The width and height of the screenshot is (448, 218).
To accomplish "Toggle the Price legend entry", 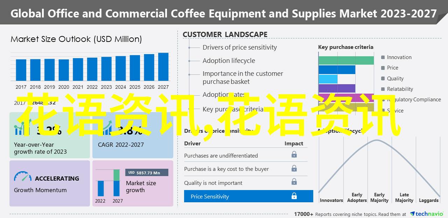I will pyautogui.click(x=392, y=68).
